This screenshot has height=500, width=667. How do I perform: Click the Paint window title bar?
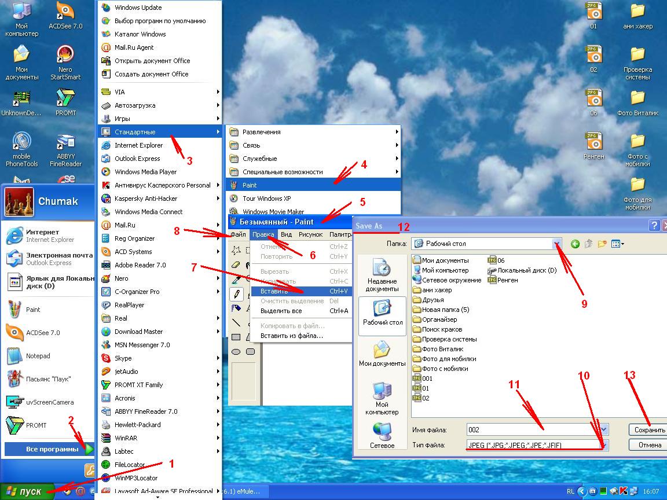pyautogui.click(x=290, y=222)
